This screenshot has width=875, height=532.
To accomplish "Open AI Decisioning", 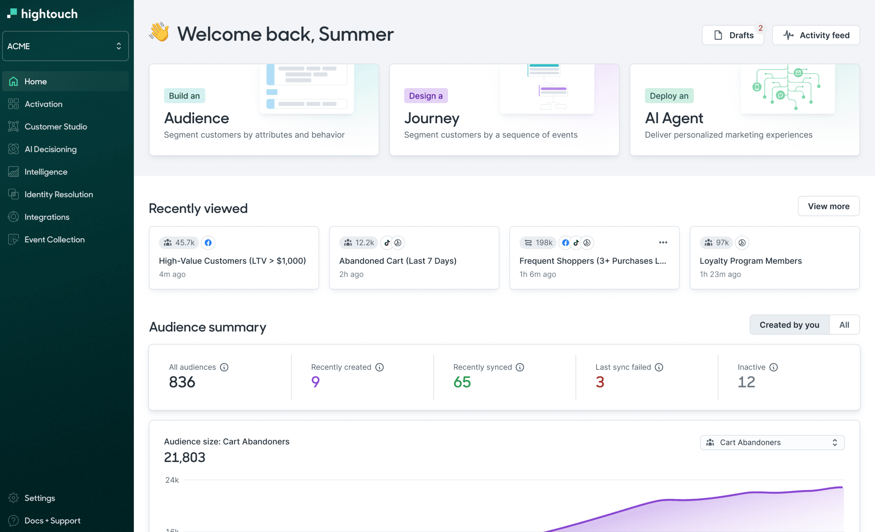I will [50, 149].
